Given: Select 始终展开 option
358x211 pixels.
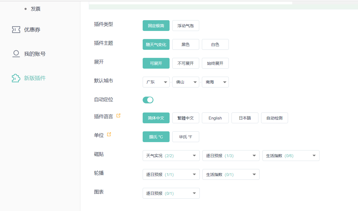Looking at the screenshot, I should 215,63.
